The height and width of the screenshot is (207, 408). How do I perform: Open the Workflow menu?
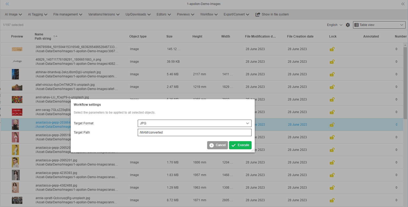click(x=209, y=14)
